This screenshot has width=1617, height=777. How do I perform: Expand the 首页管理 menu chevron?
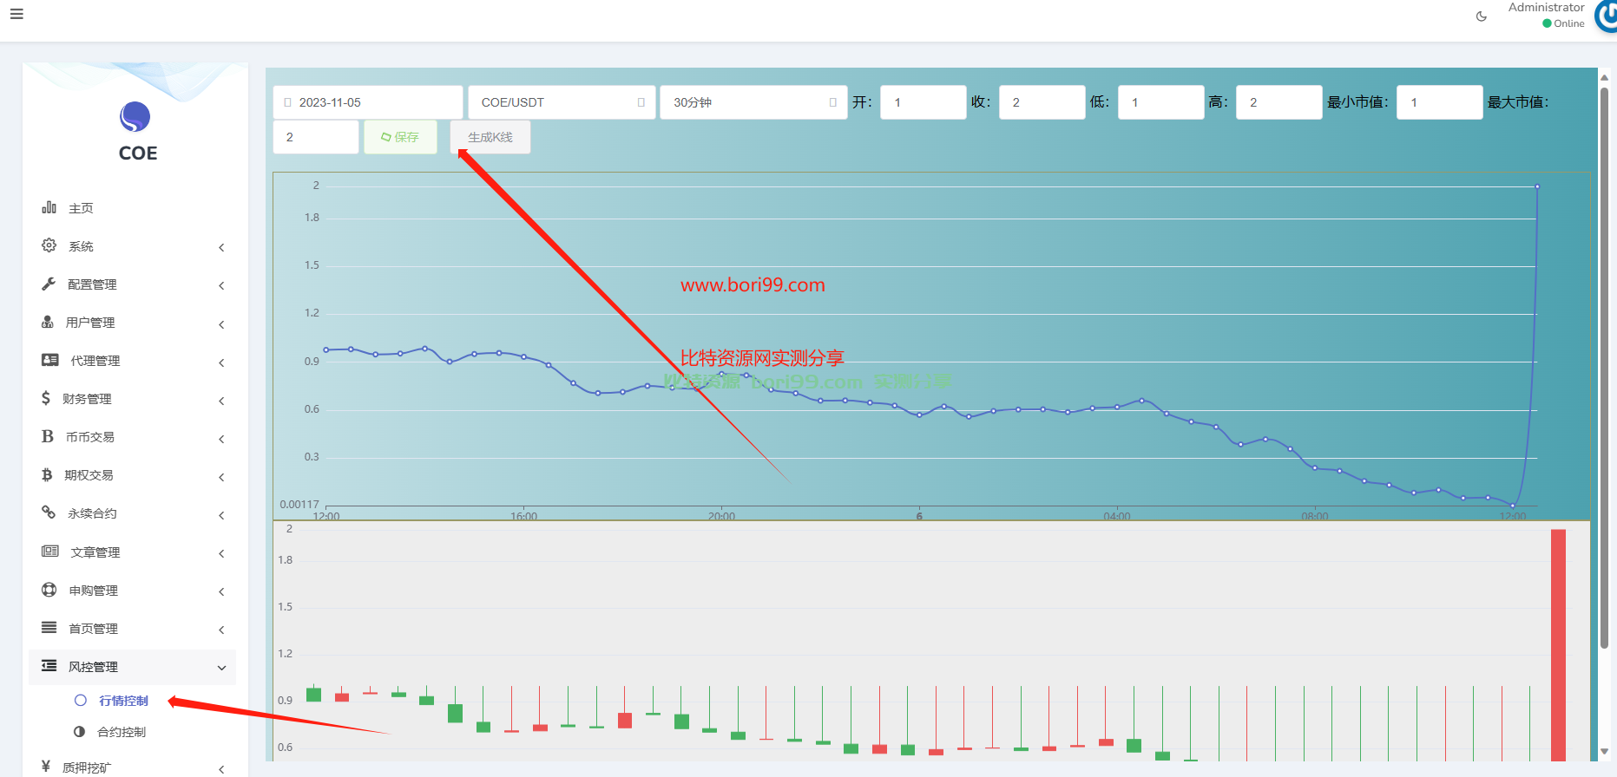[x=222, y=630]
